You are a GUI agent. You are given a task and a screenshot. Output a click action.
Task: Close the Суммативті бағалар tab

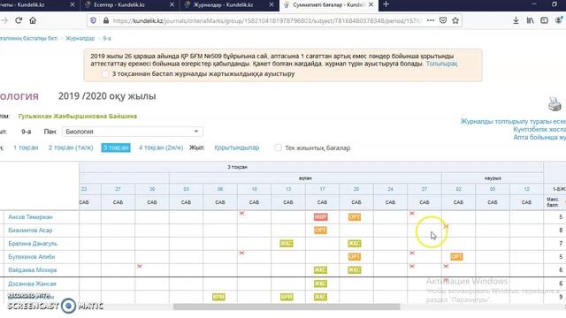(x=371, y=4)
